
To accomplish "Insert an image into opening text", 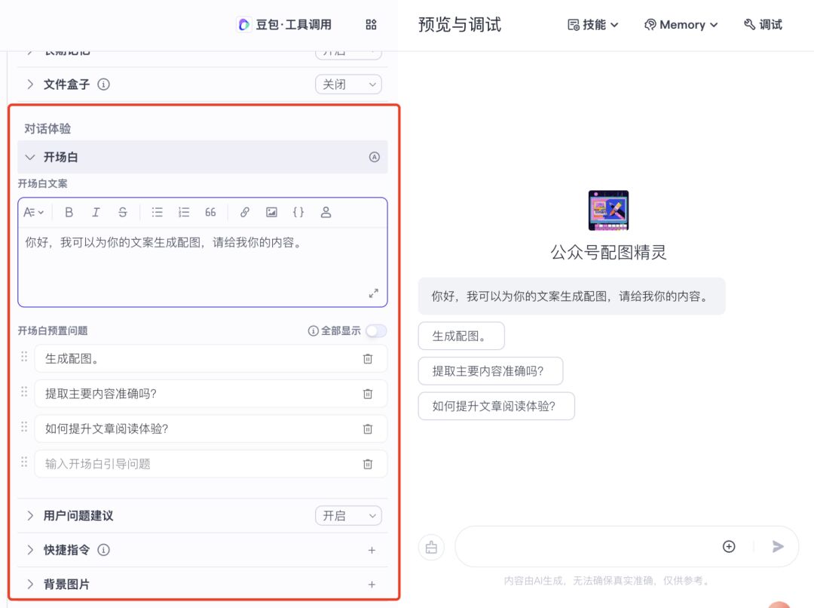I will [x=271, y=213].
